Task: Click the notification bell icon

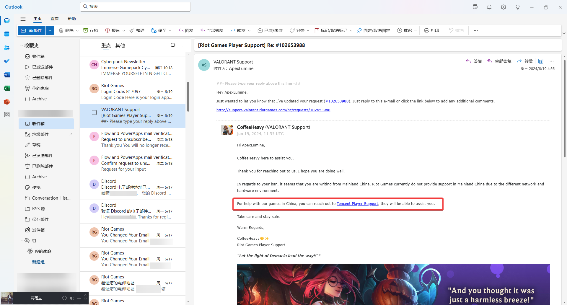Action: point(489,7)
